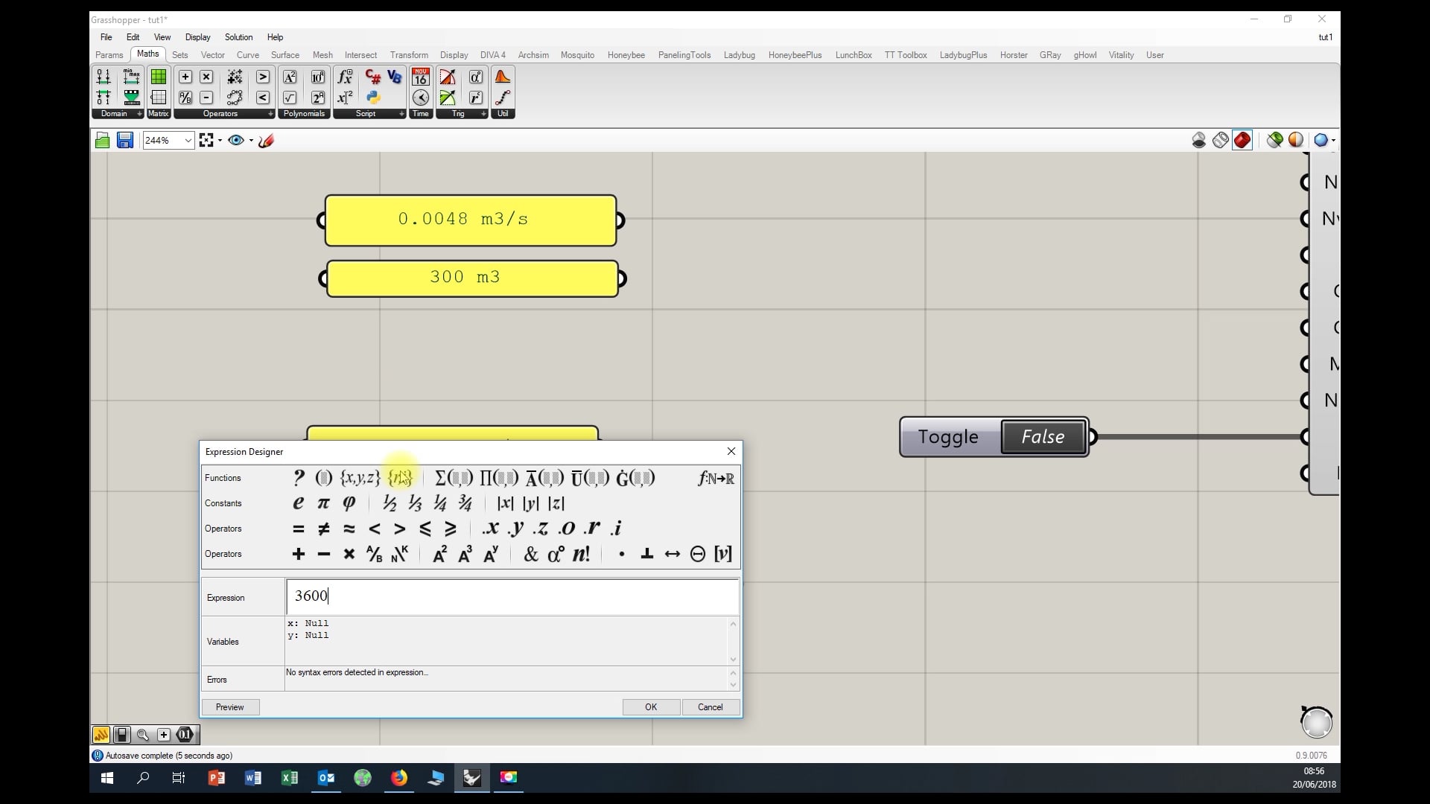This screenshot has height=804, width=1430.
Task: Switch to the Params tab
Action: click(x=109, y=55)
